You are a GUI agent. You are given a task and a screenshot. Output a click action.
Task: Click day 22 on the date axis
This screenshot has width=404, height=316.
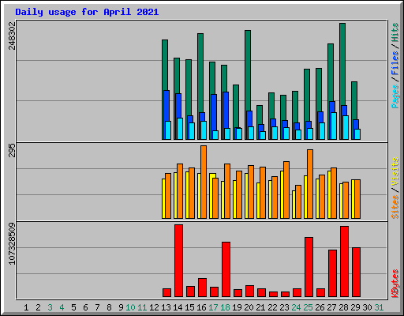(272, 307)
